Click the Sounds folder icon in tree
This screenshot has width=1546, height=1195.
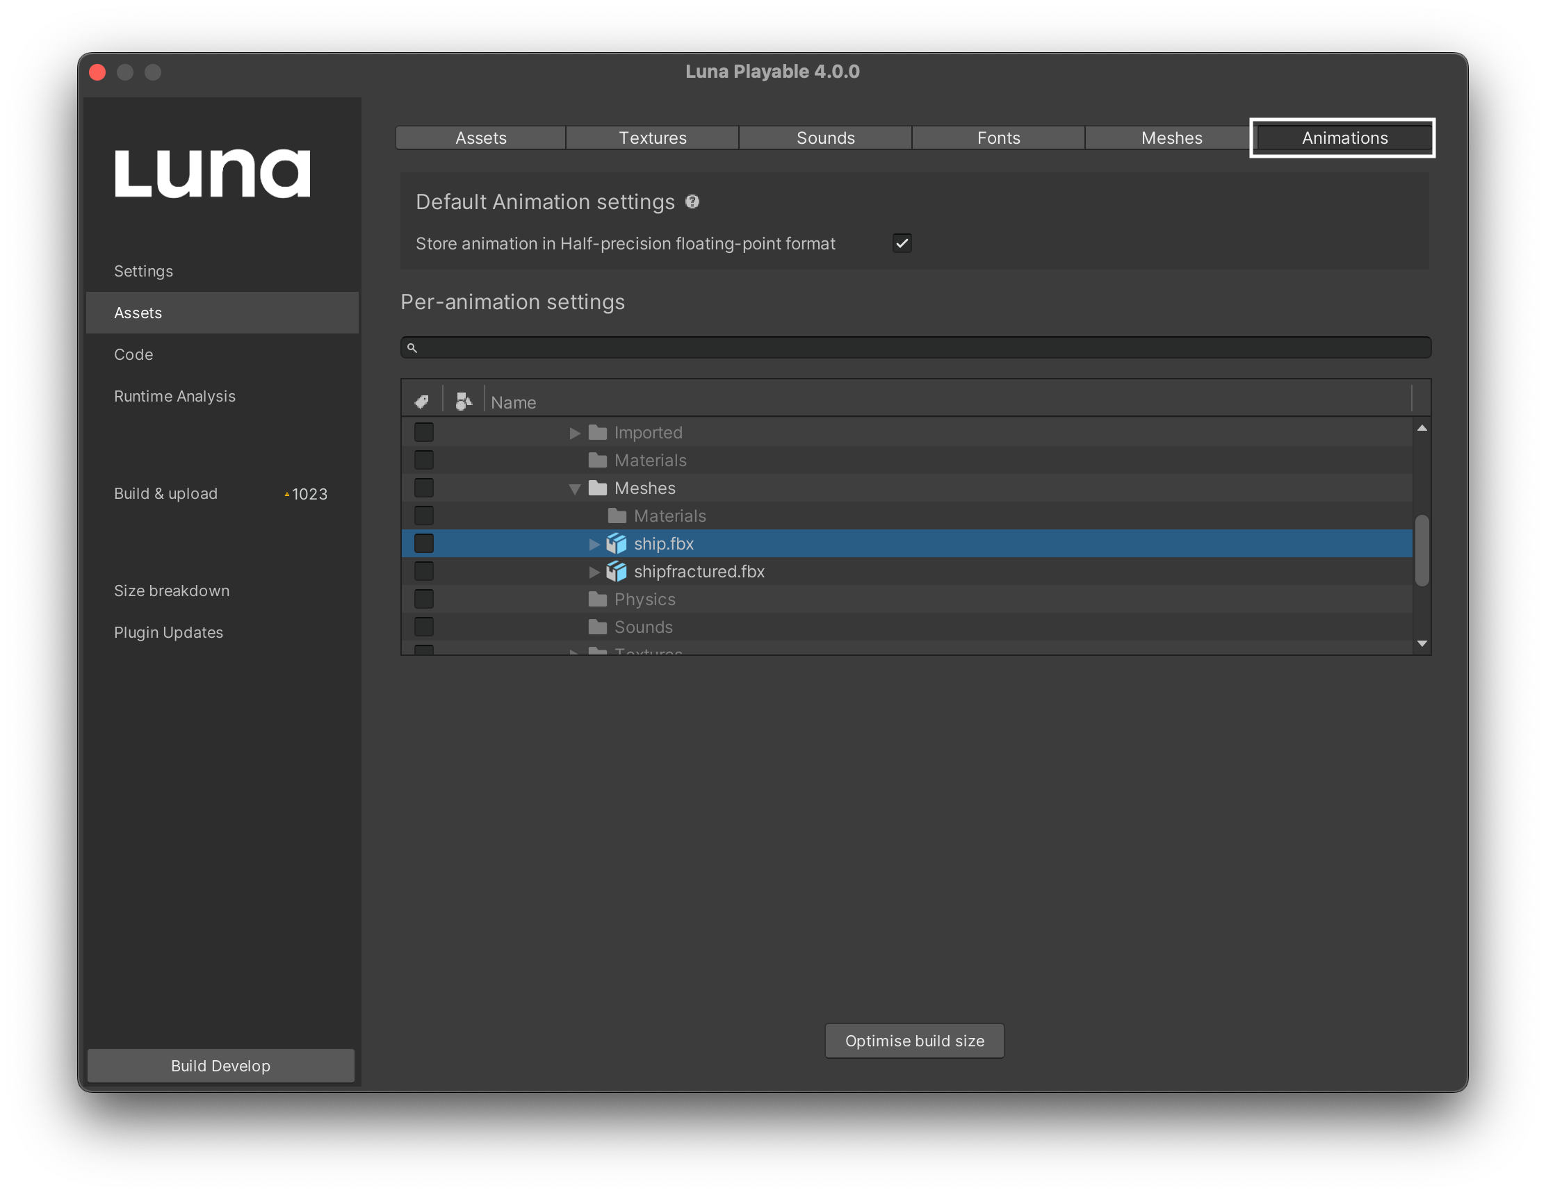coord(598,627)
